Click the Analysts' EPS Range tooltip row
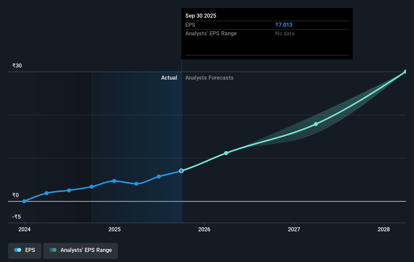 (x=211, y=33)
